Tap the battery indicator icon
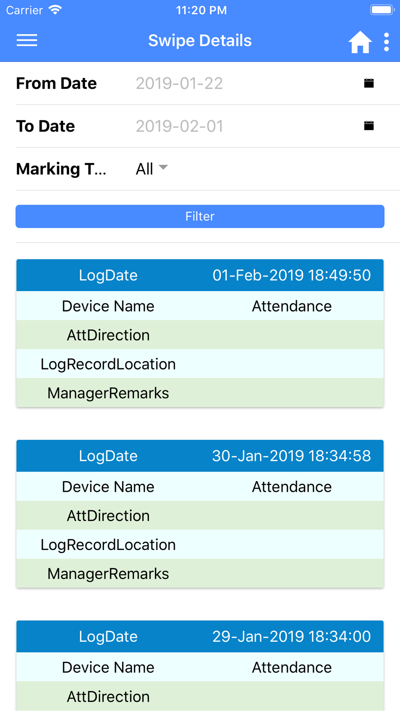 coord(382,10)
